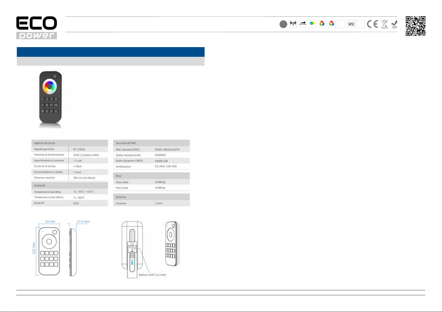Click the emc certification icon
The image size is (442, 312).
click(x=351, y=24)
